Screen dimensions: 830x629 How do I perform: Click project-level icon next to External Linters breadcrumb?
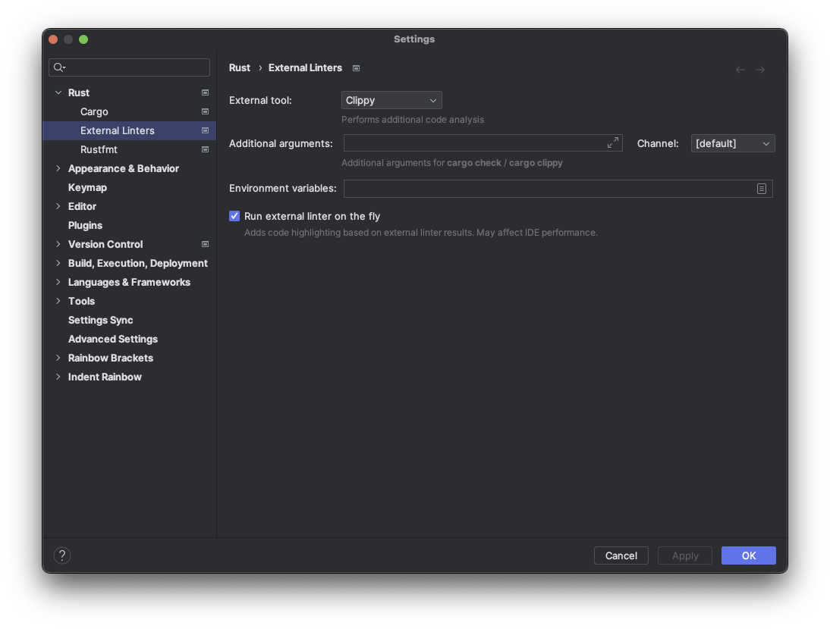point(356,68)
